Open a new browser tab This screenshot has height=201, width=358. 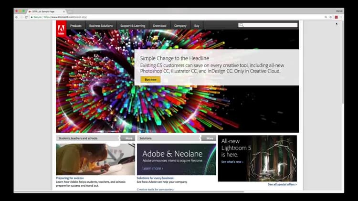70,11
